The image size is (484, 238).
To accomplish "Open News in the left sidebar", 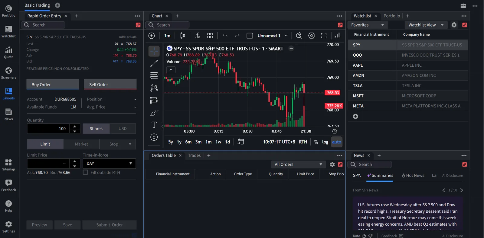I will pos(8,115).
